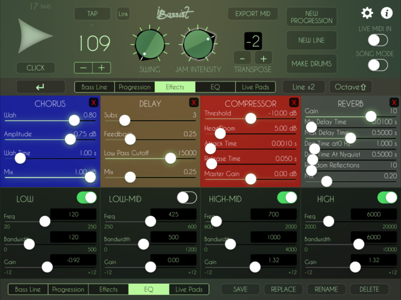Image resolution: width=401 pixels, height=300 pixels.
Task: Decrease tempo with the minus button
Action: tap(84, 68)
